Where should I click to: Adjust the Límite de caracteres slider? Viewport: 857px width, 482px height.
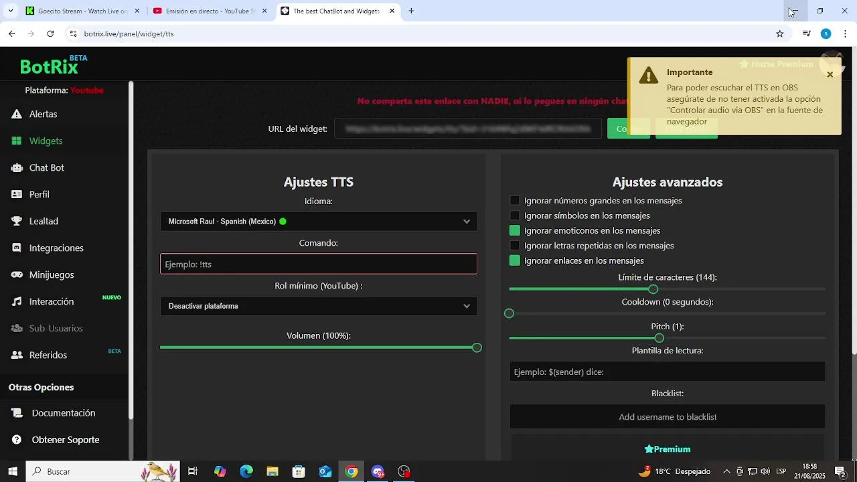click(653, 289)
